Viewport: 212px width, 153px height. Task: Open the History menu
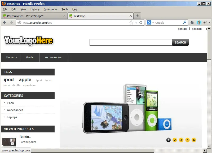coord(35,9)
